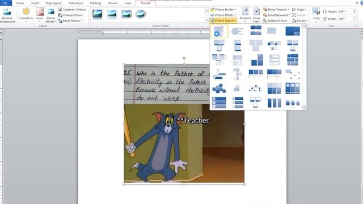Open the Size dialog launcher

356,26
